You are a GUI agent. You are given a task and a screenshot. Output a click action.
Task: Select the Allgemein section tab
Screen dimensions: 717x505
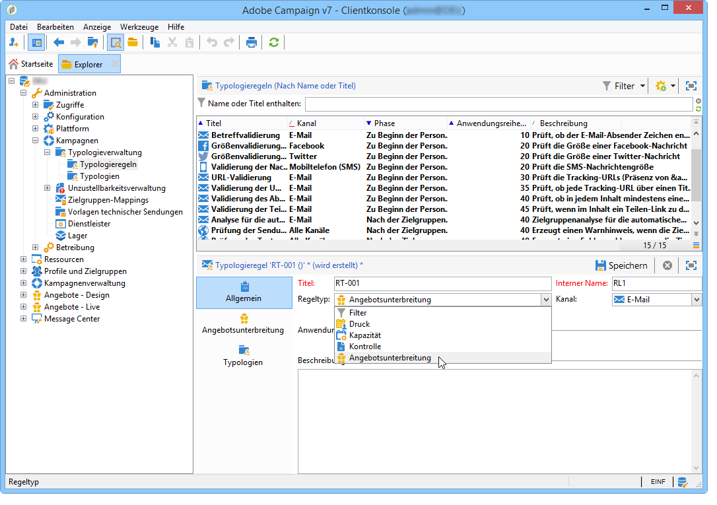[244, 292]
